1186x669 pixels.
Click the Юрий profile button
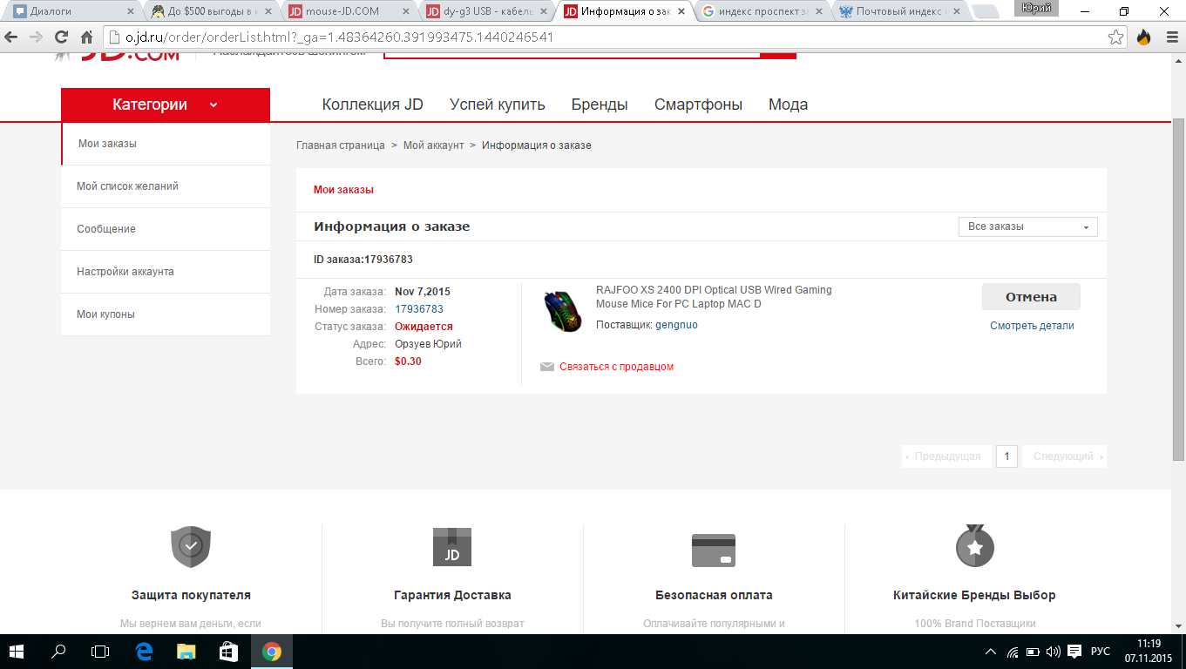(1036, 8)
